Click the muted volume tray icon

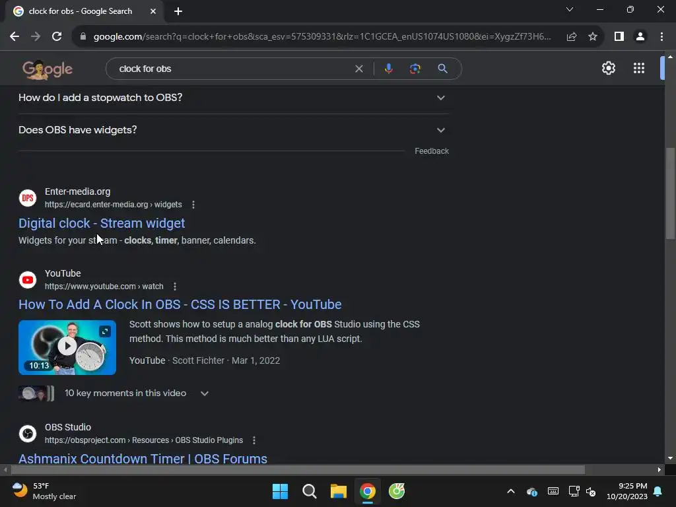[591, 491]
